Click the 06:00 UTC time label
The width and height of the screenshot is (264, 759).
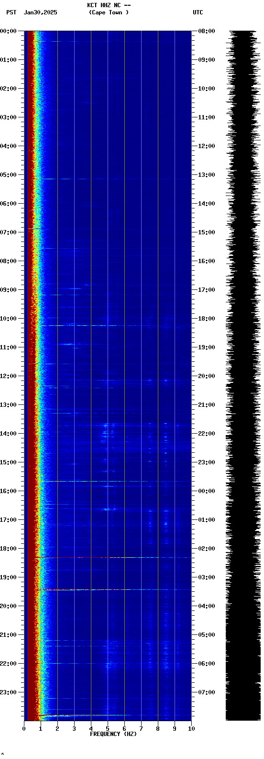[x=207, y=664]
